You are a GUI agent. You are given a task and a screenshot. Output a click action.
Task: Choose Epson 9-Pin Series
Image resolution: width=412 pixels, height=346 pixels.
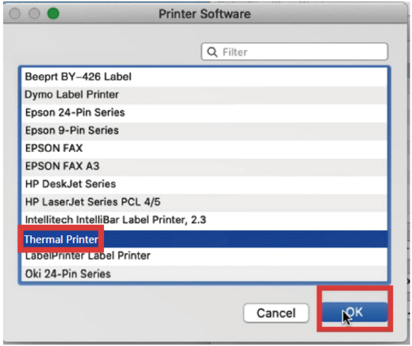coord(204,130)
